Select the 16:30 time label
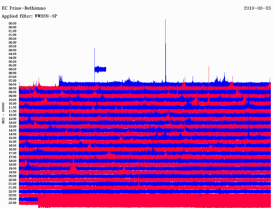 point(12,149)
